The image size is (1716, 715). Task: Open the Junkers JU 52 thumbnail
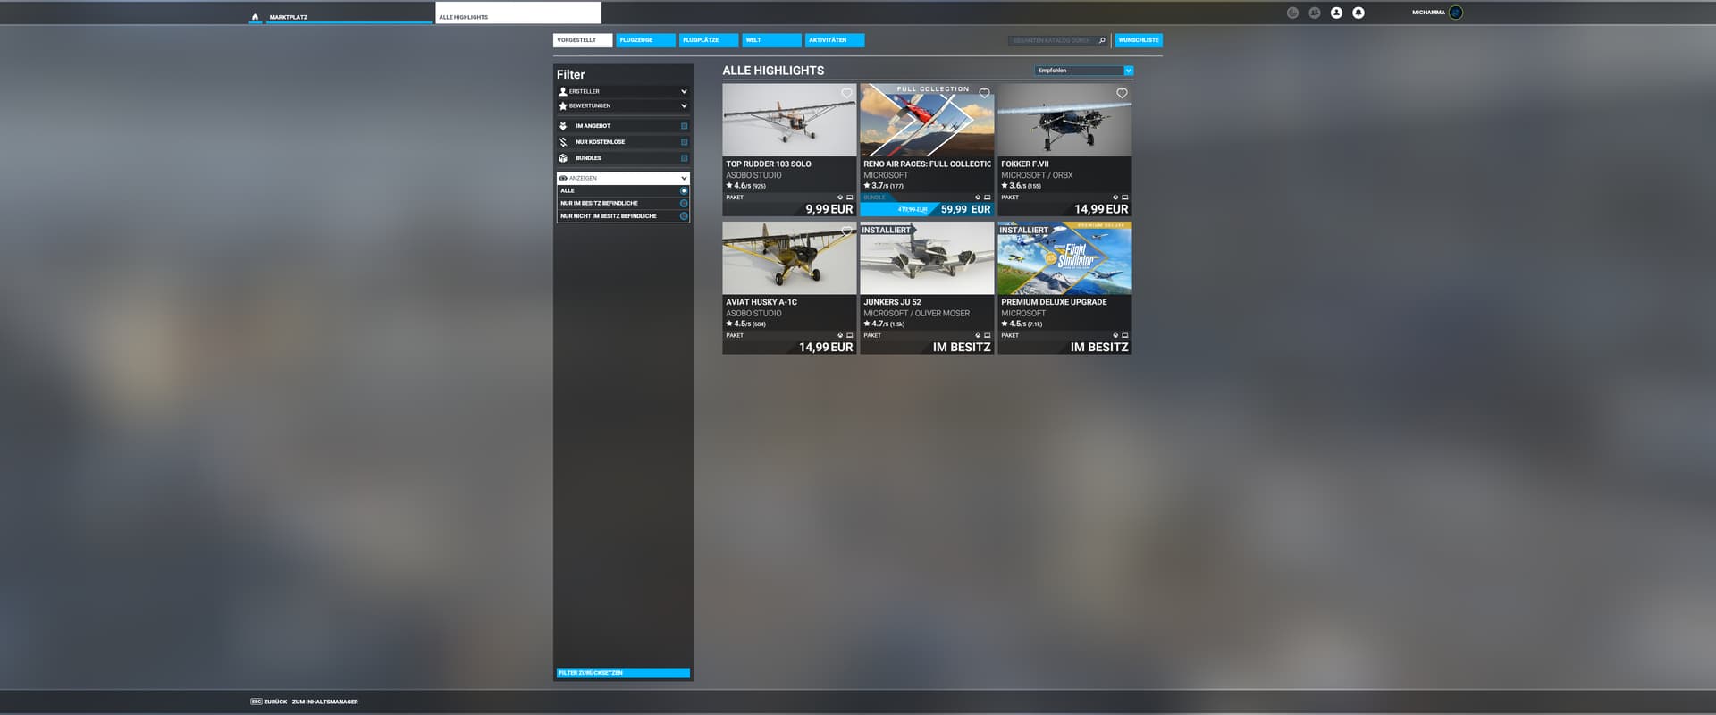pos(927,258)
